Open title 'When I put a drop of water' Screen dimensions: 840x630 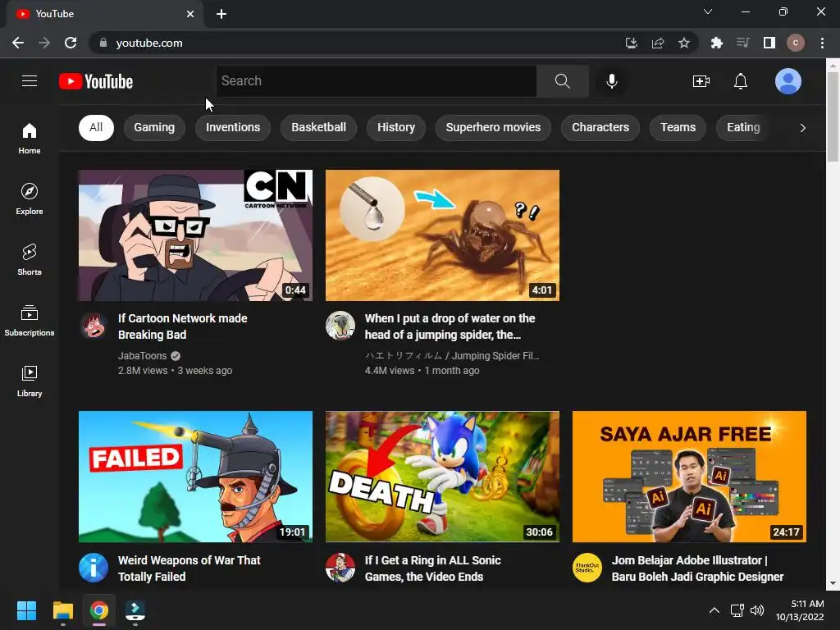pyautogui.click(x=450, y=326)
